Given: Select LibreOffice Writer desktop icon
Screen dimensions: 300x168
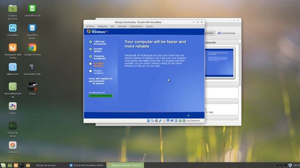Looking at the screenshot, I should click(32, 32).
